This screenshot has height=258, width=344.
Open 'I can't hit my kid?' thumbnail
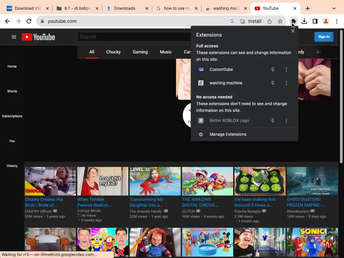point(103,181)
